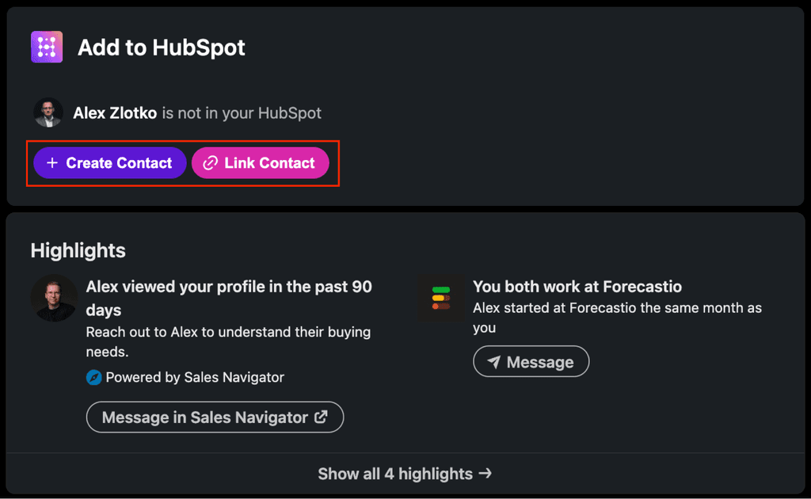This screenshot has height=499, width=811.
Task: Click the Powered by Sales Navigator label
Action: [193, 378]
